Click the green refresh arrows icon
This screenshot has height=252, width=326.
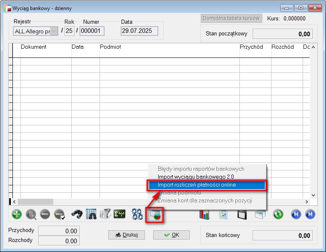(278, 215)
